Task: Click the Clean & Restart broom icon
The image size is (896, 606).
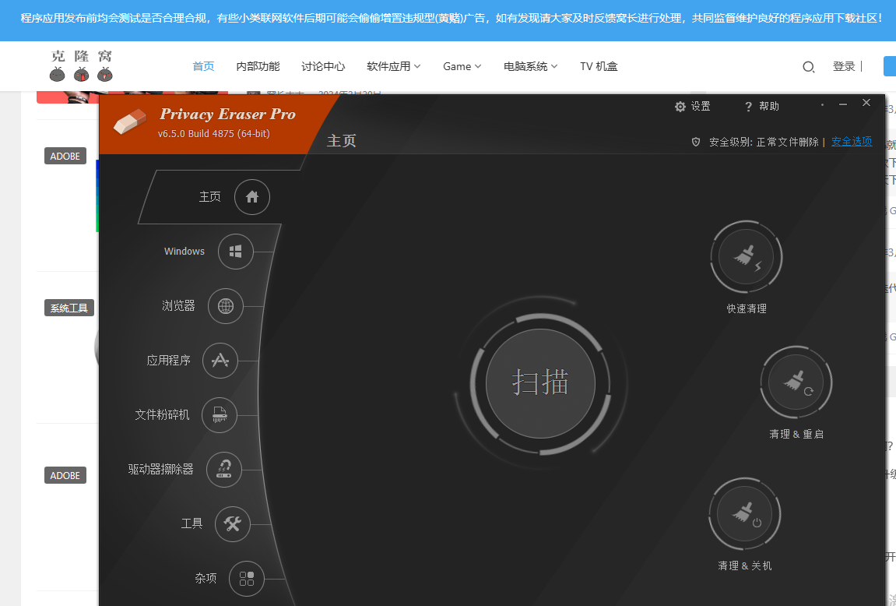Action: coord(796,382)
